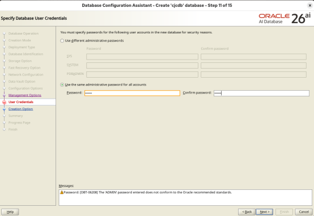This screenshot has width=314, height=216.
Task: Select 'Use the same administrative password' radio
Action: click(x=62, y=85)
